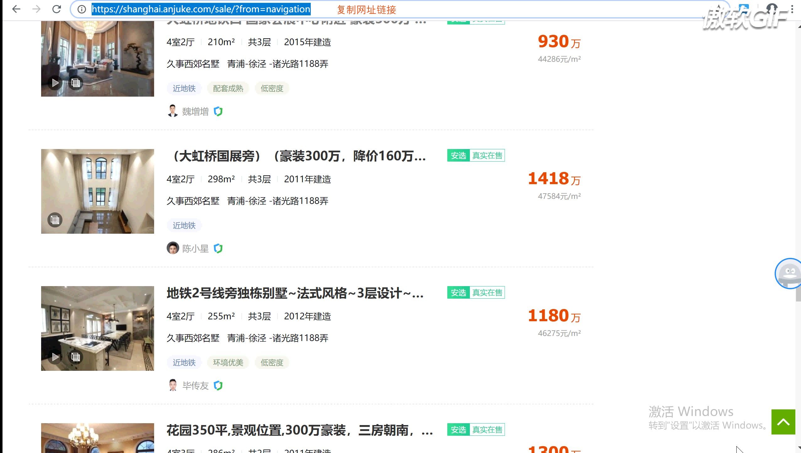Click 真实在售 badge on 地铁2号线旁 listing
The height and width of the screenshot is (453, 801).
[487, 292]
